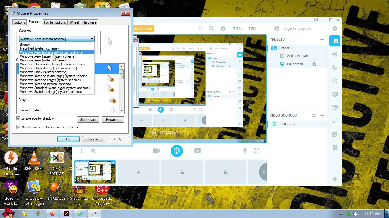The width and height of the screenshot is (389, 218).
Task: Select preset thumbnail number 1
Action: coord(95,172)
